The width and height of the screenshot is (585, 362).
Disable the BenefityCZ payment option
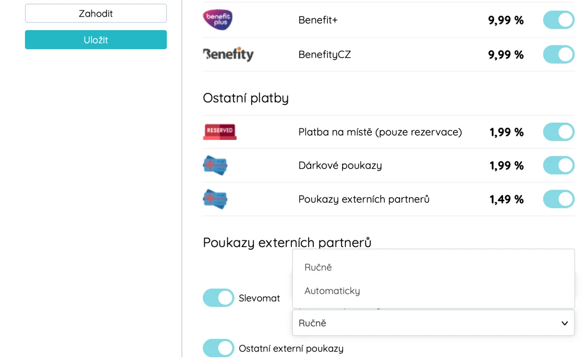(x=558, y=54)
